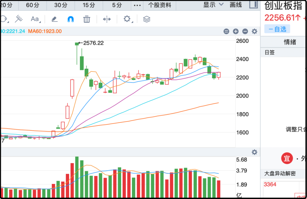Select the 5分 timeframe tab
This screenshot has height=199, width=307.
(x=117, y=5)
